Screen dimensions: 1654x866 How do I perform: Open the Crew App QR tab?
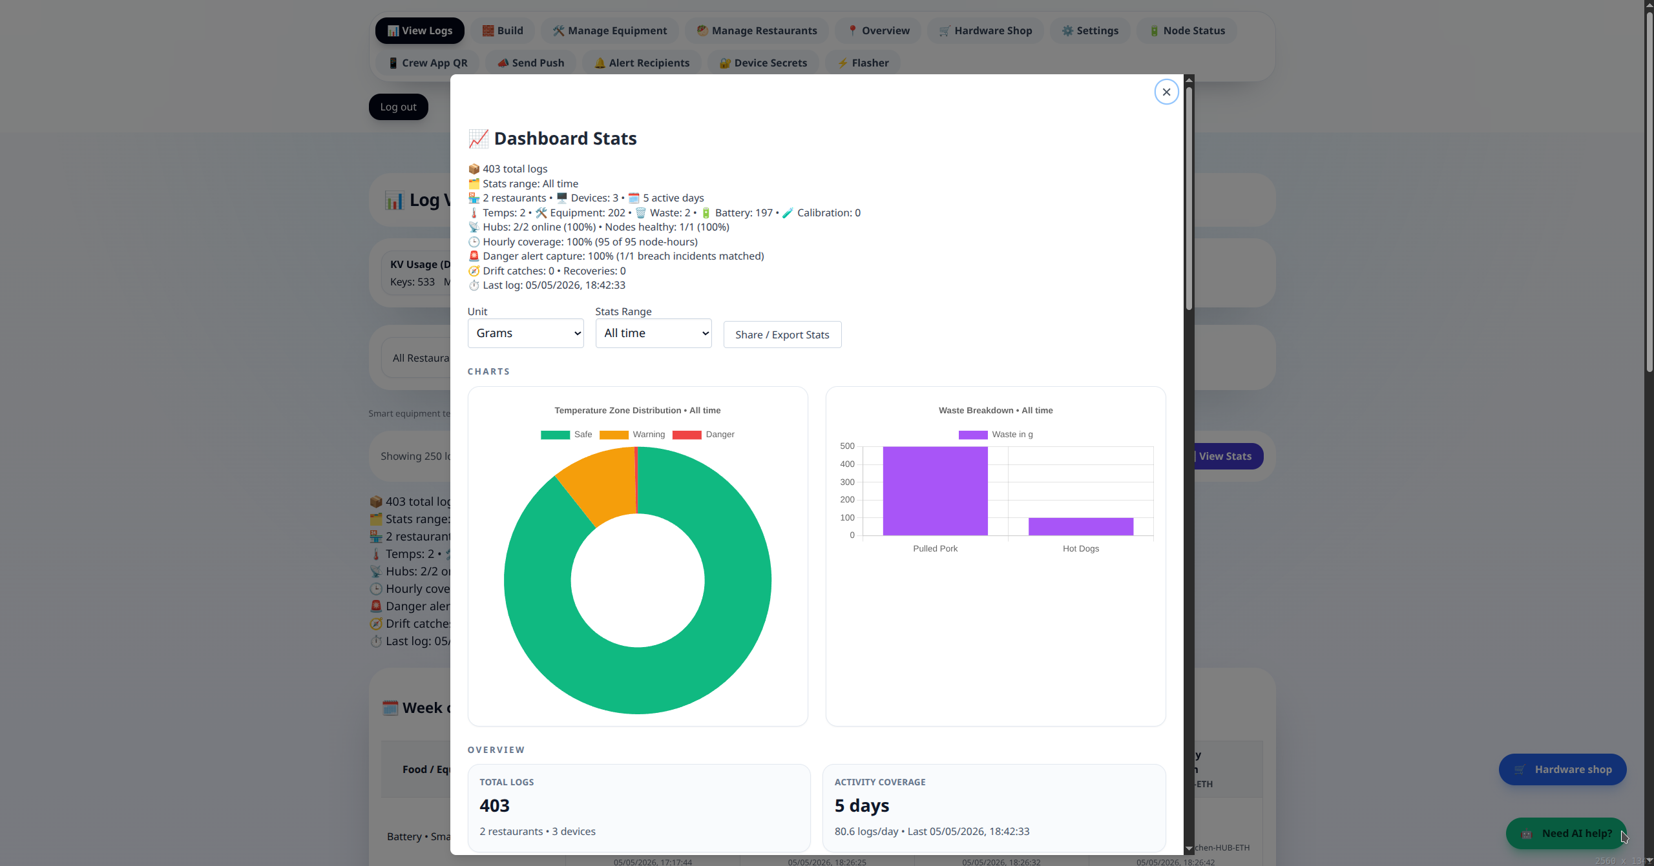pos(427,63)
